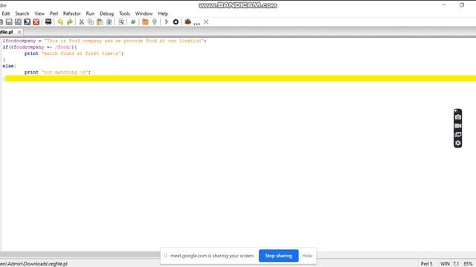Click the if =~ /food/ condition line
476x267 pixels.
pyautogui.click(x=39, y=47)
